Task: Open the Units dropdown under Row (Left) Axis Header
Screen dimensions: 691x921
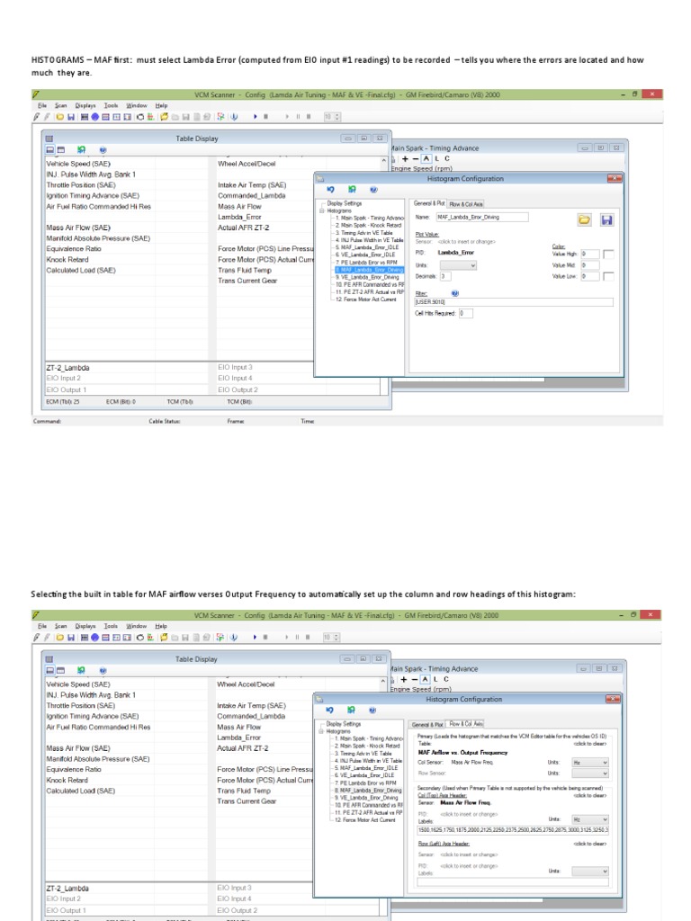Action: coord(590,871)
